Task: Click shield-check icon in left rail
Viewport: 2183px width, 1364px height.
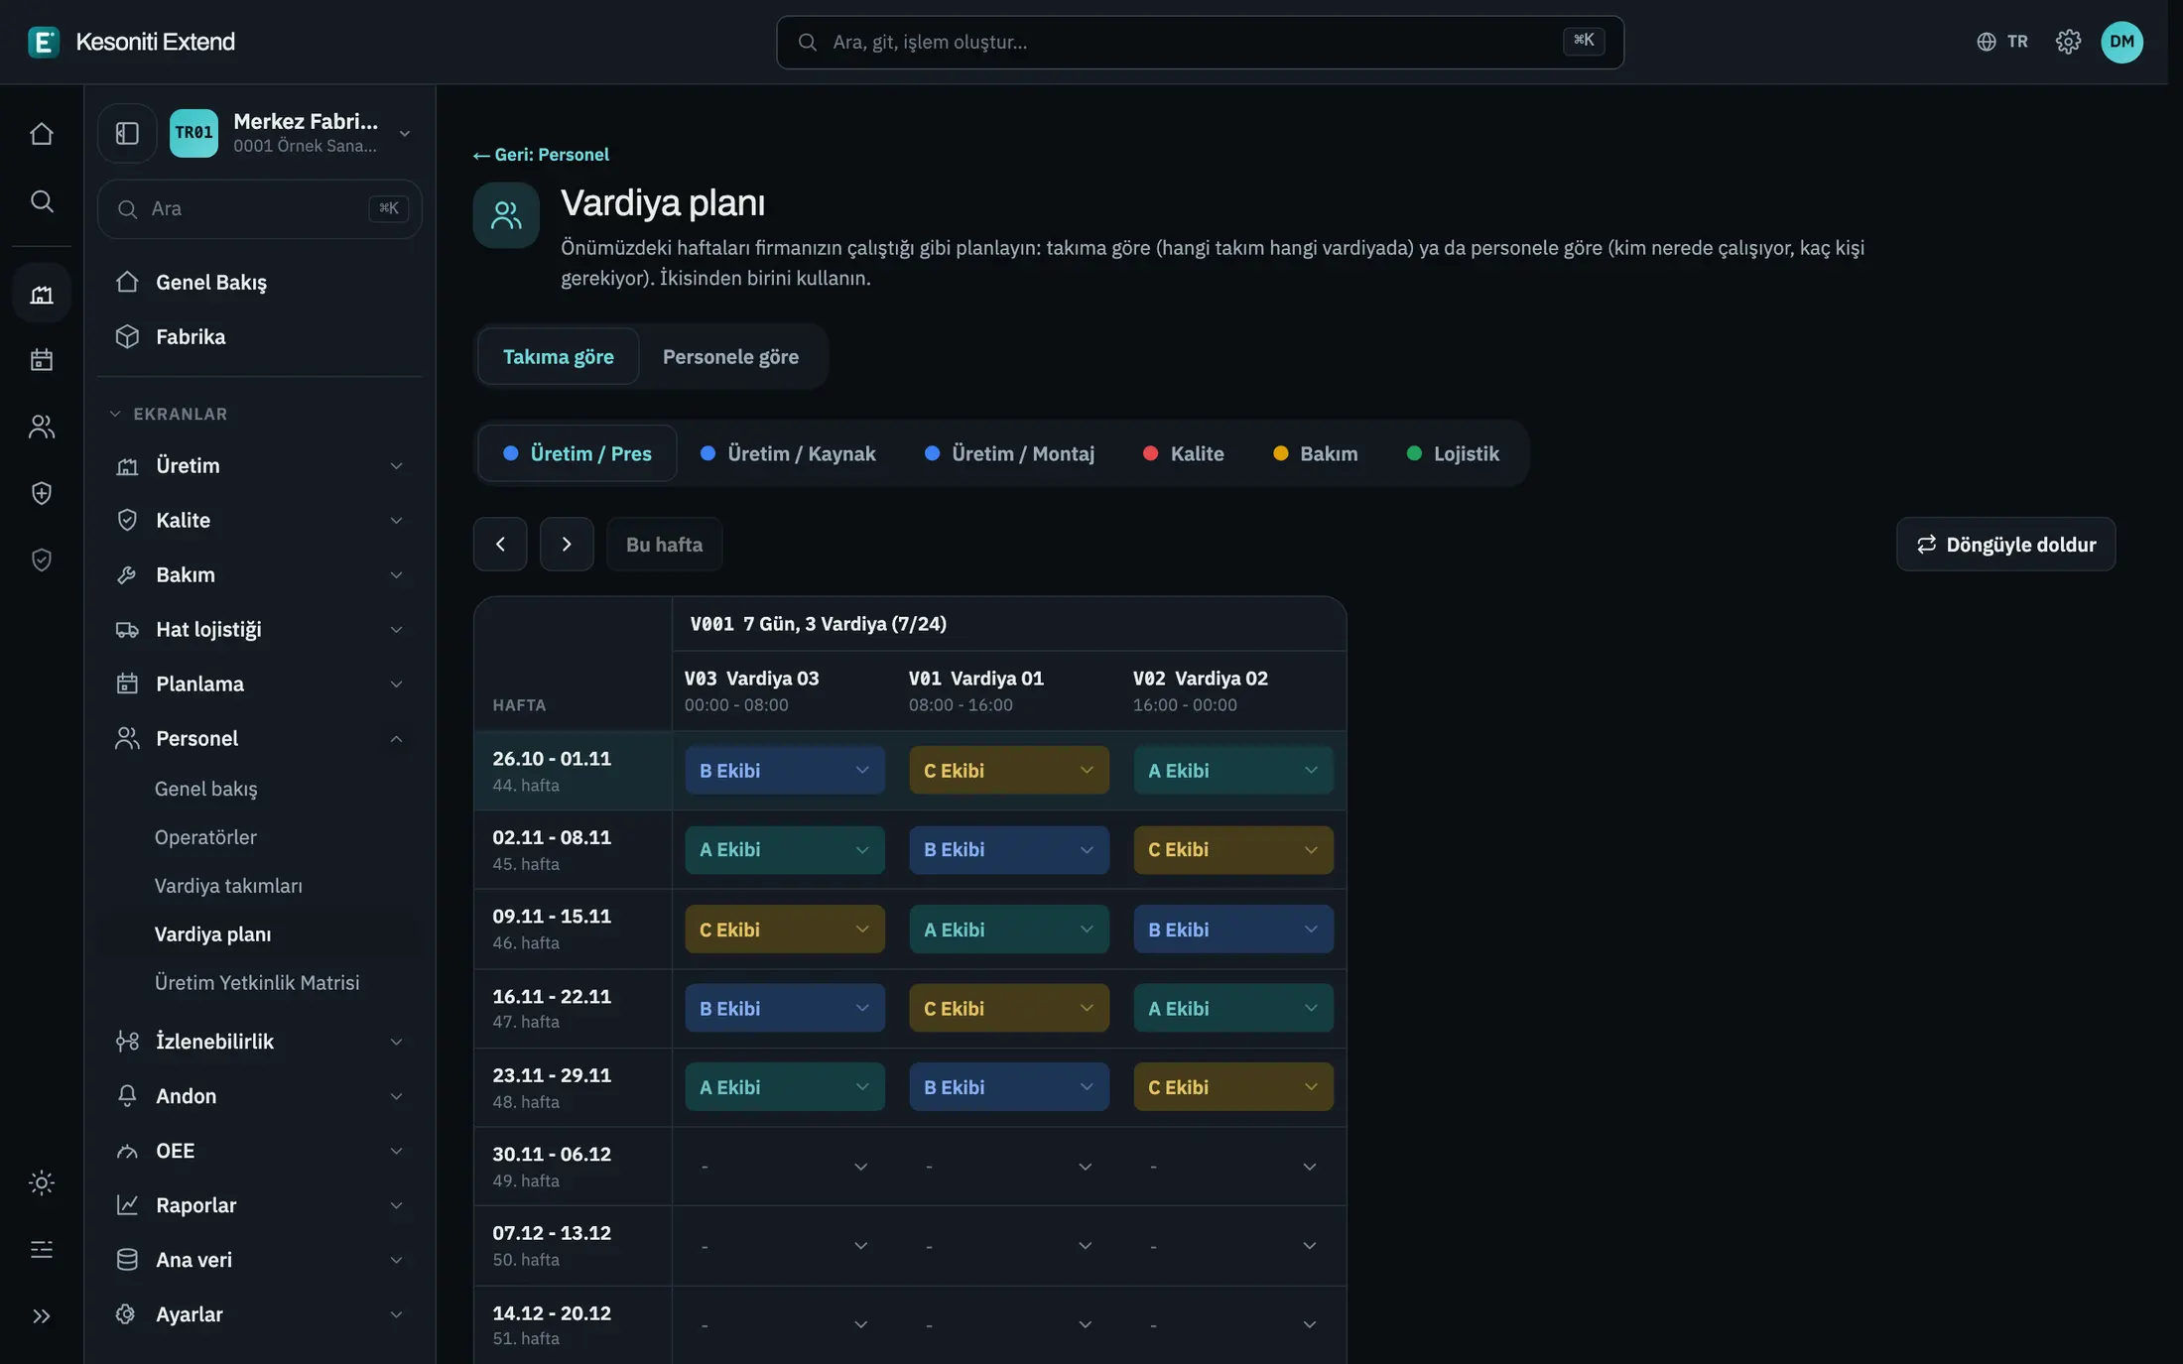Action: (42, 559)
